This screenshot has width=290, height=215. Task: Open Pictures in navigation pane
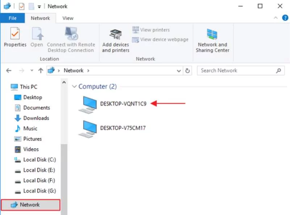coord(28,139)
